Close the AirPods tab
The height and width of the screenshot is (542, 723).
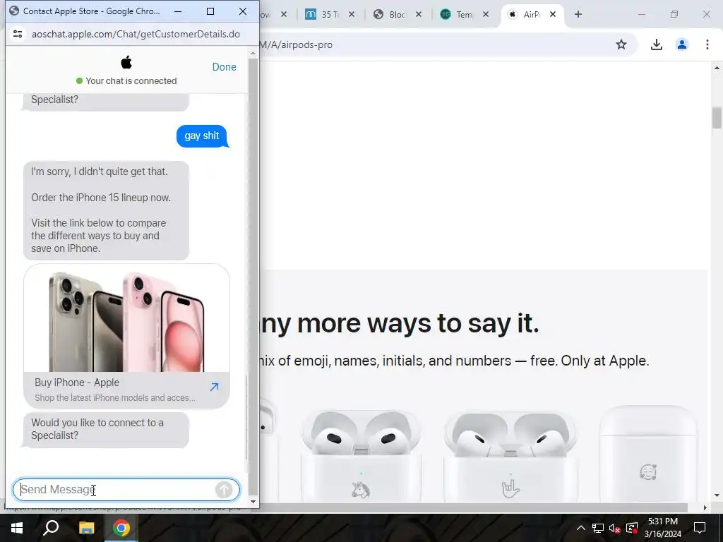(553, 14)
